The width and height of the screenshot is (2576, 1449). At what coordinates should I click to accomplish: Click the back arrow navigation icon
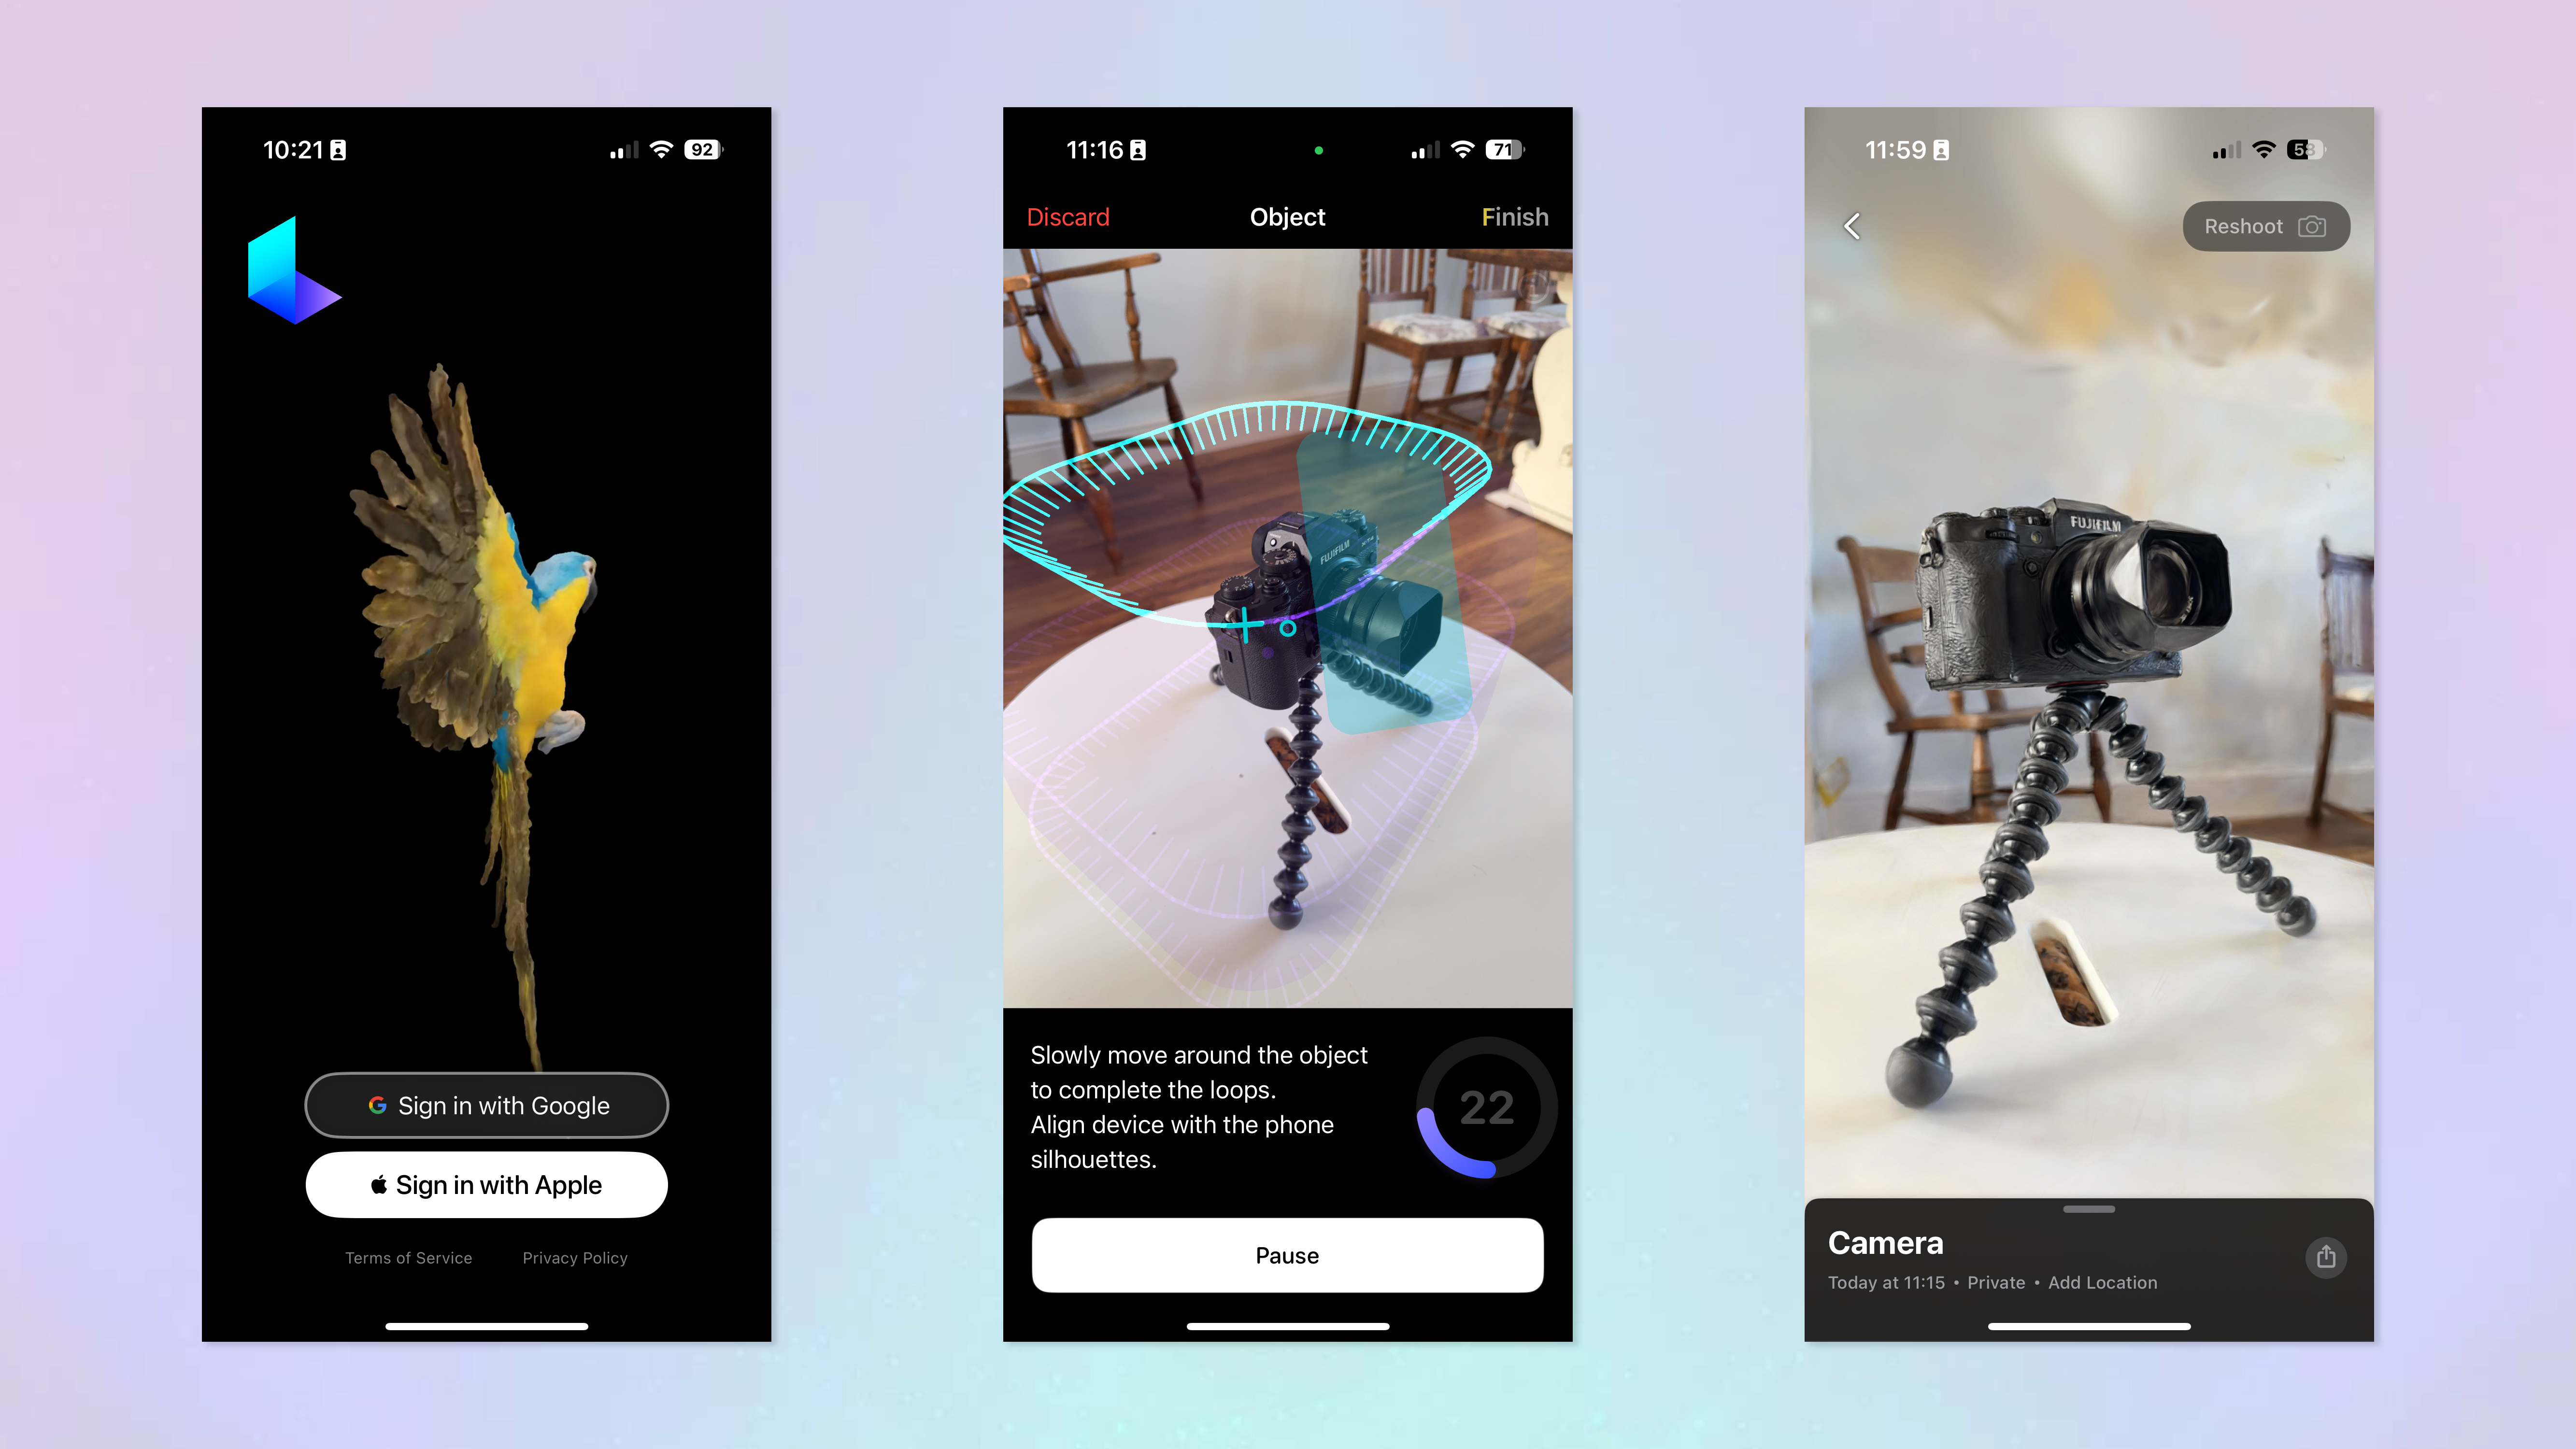(1852, 225)
